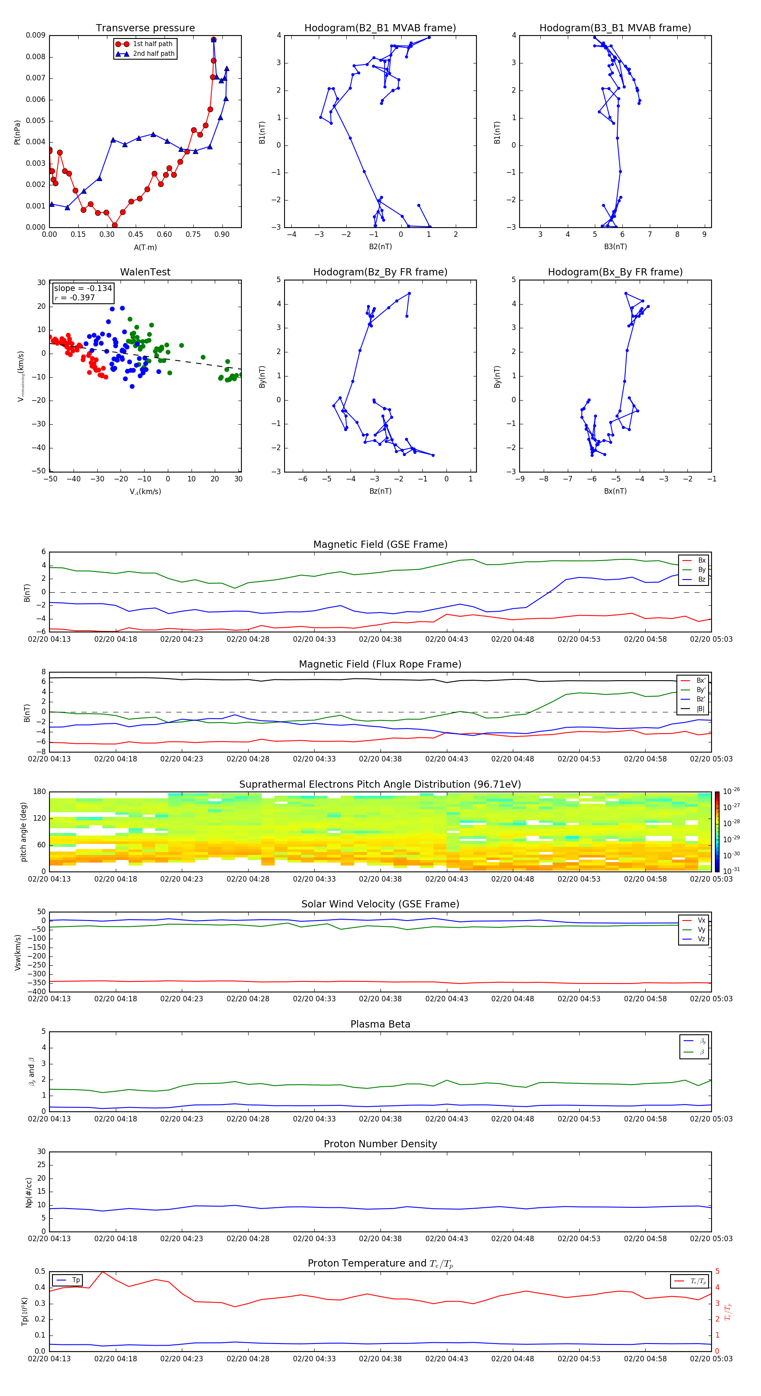The image size is (761, 1396).
Task: Click the 'WalenTest' plot title
Action: coord(145,272)
